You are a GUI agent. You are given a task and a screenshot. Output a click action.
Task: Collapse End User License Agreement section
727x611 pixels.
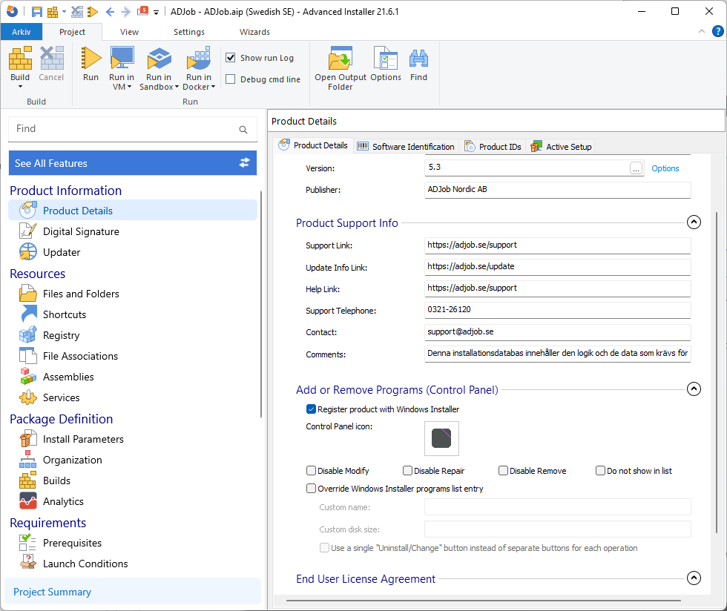tap(694, 578)
